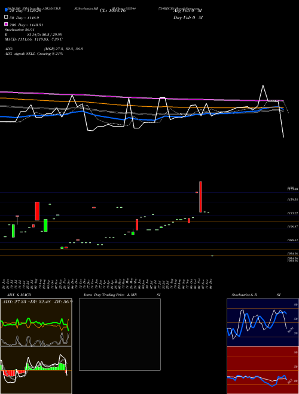Image resolution: width=299 pixels, height=394 pixels.
Task: Click the 1106.87 price axis label
Action: [x=292, y=226]
